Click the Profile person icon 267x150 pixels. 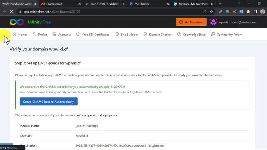[34, 35]
